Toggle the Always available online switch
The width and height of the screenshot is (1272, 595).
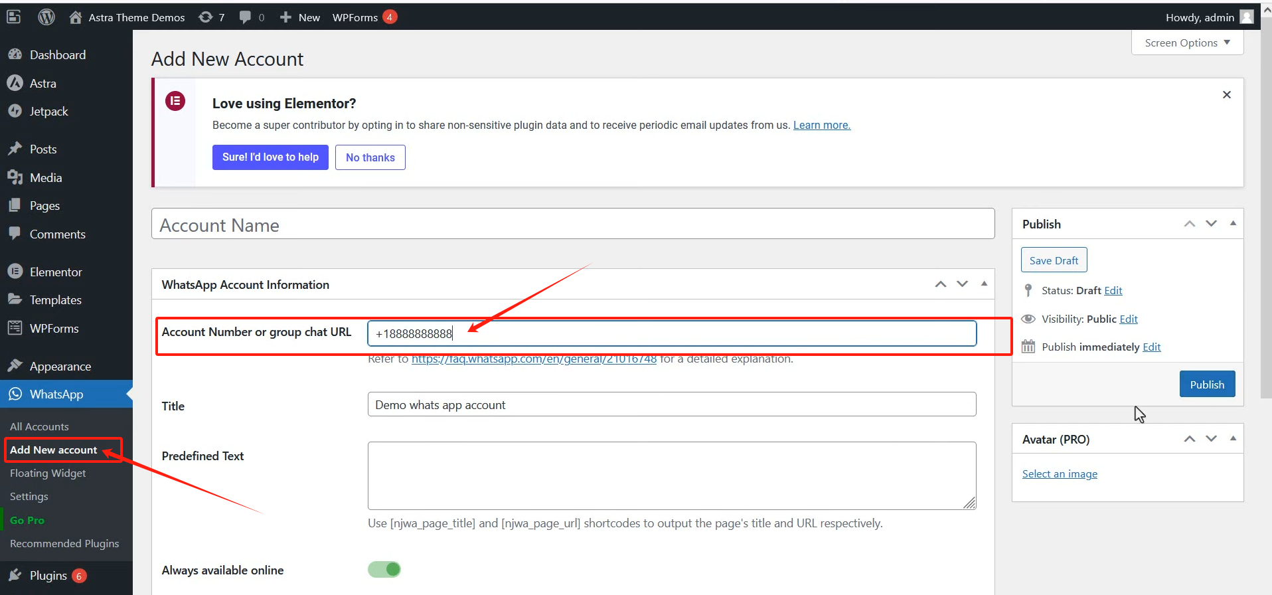[x=384, y=570]
